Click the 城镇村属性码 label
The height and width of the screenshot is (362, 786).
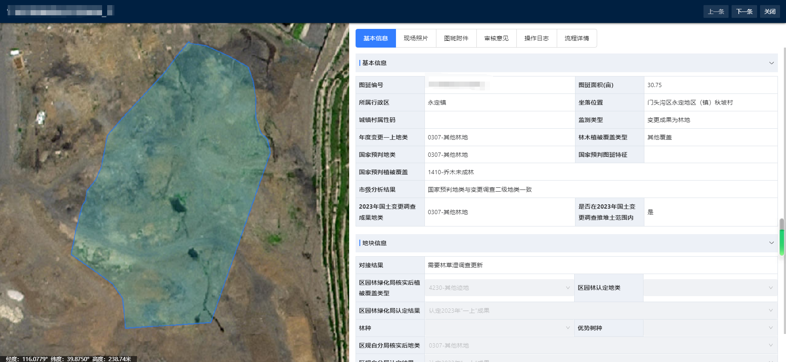point(377,120)
